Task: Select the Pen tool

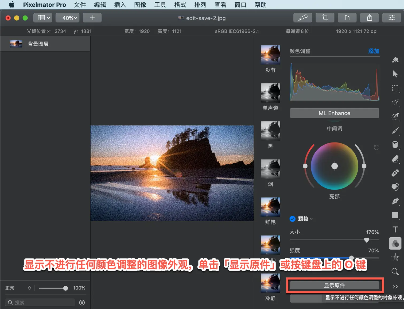Action: point(395,201)
